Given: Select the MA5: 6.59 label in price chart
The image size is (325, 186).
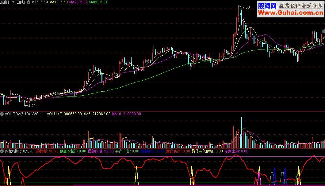Looking at the screenshot, I should [40, 2].
